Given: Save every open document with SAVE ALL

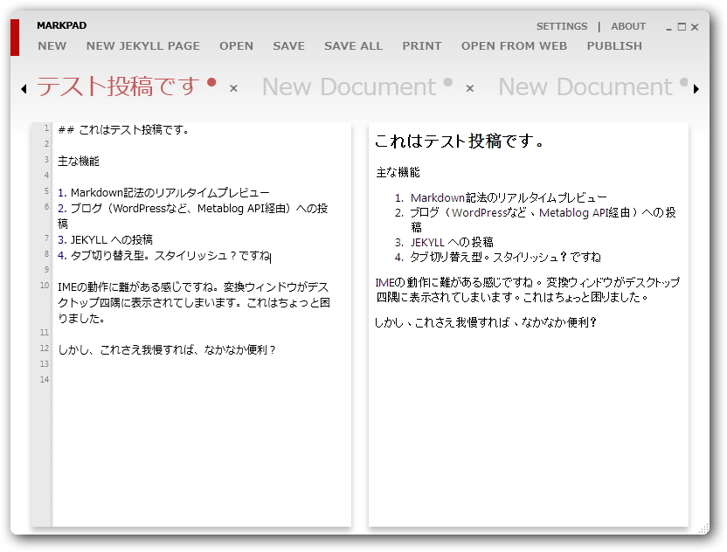Looking at the screenshot, I should click(353, 45).
